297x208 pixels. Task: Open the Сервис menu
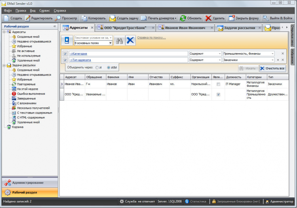[x=44, y=11]
